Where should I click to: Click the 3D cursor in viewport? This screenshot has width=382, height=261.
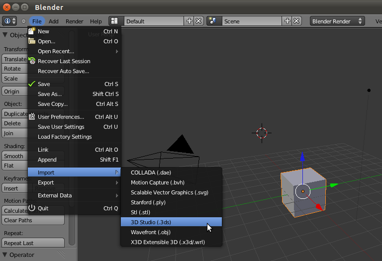click(262, 133)
